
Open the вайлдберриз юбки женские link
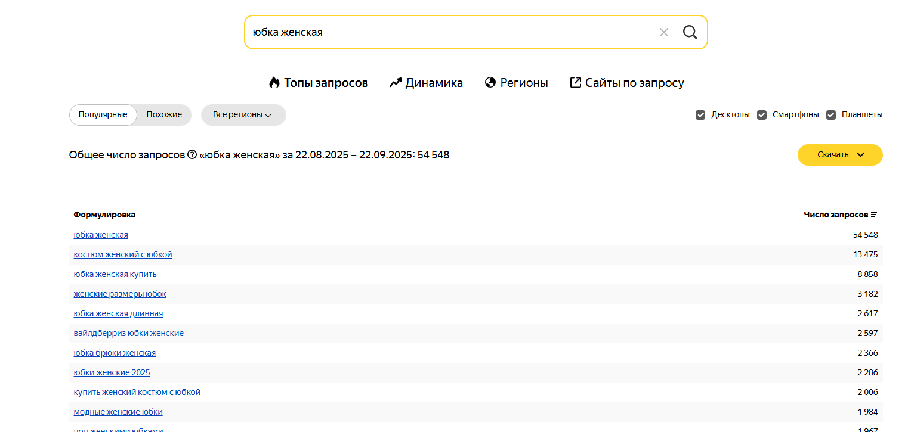(x=129, y=333)
